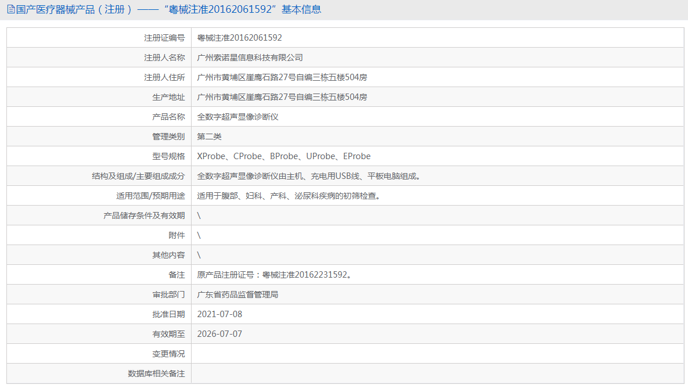
Task: Click the 注册证编号 field label
Action: (164, 38)
